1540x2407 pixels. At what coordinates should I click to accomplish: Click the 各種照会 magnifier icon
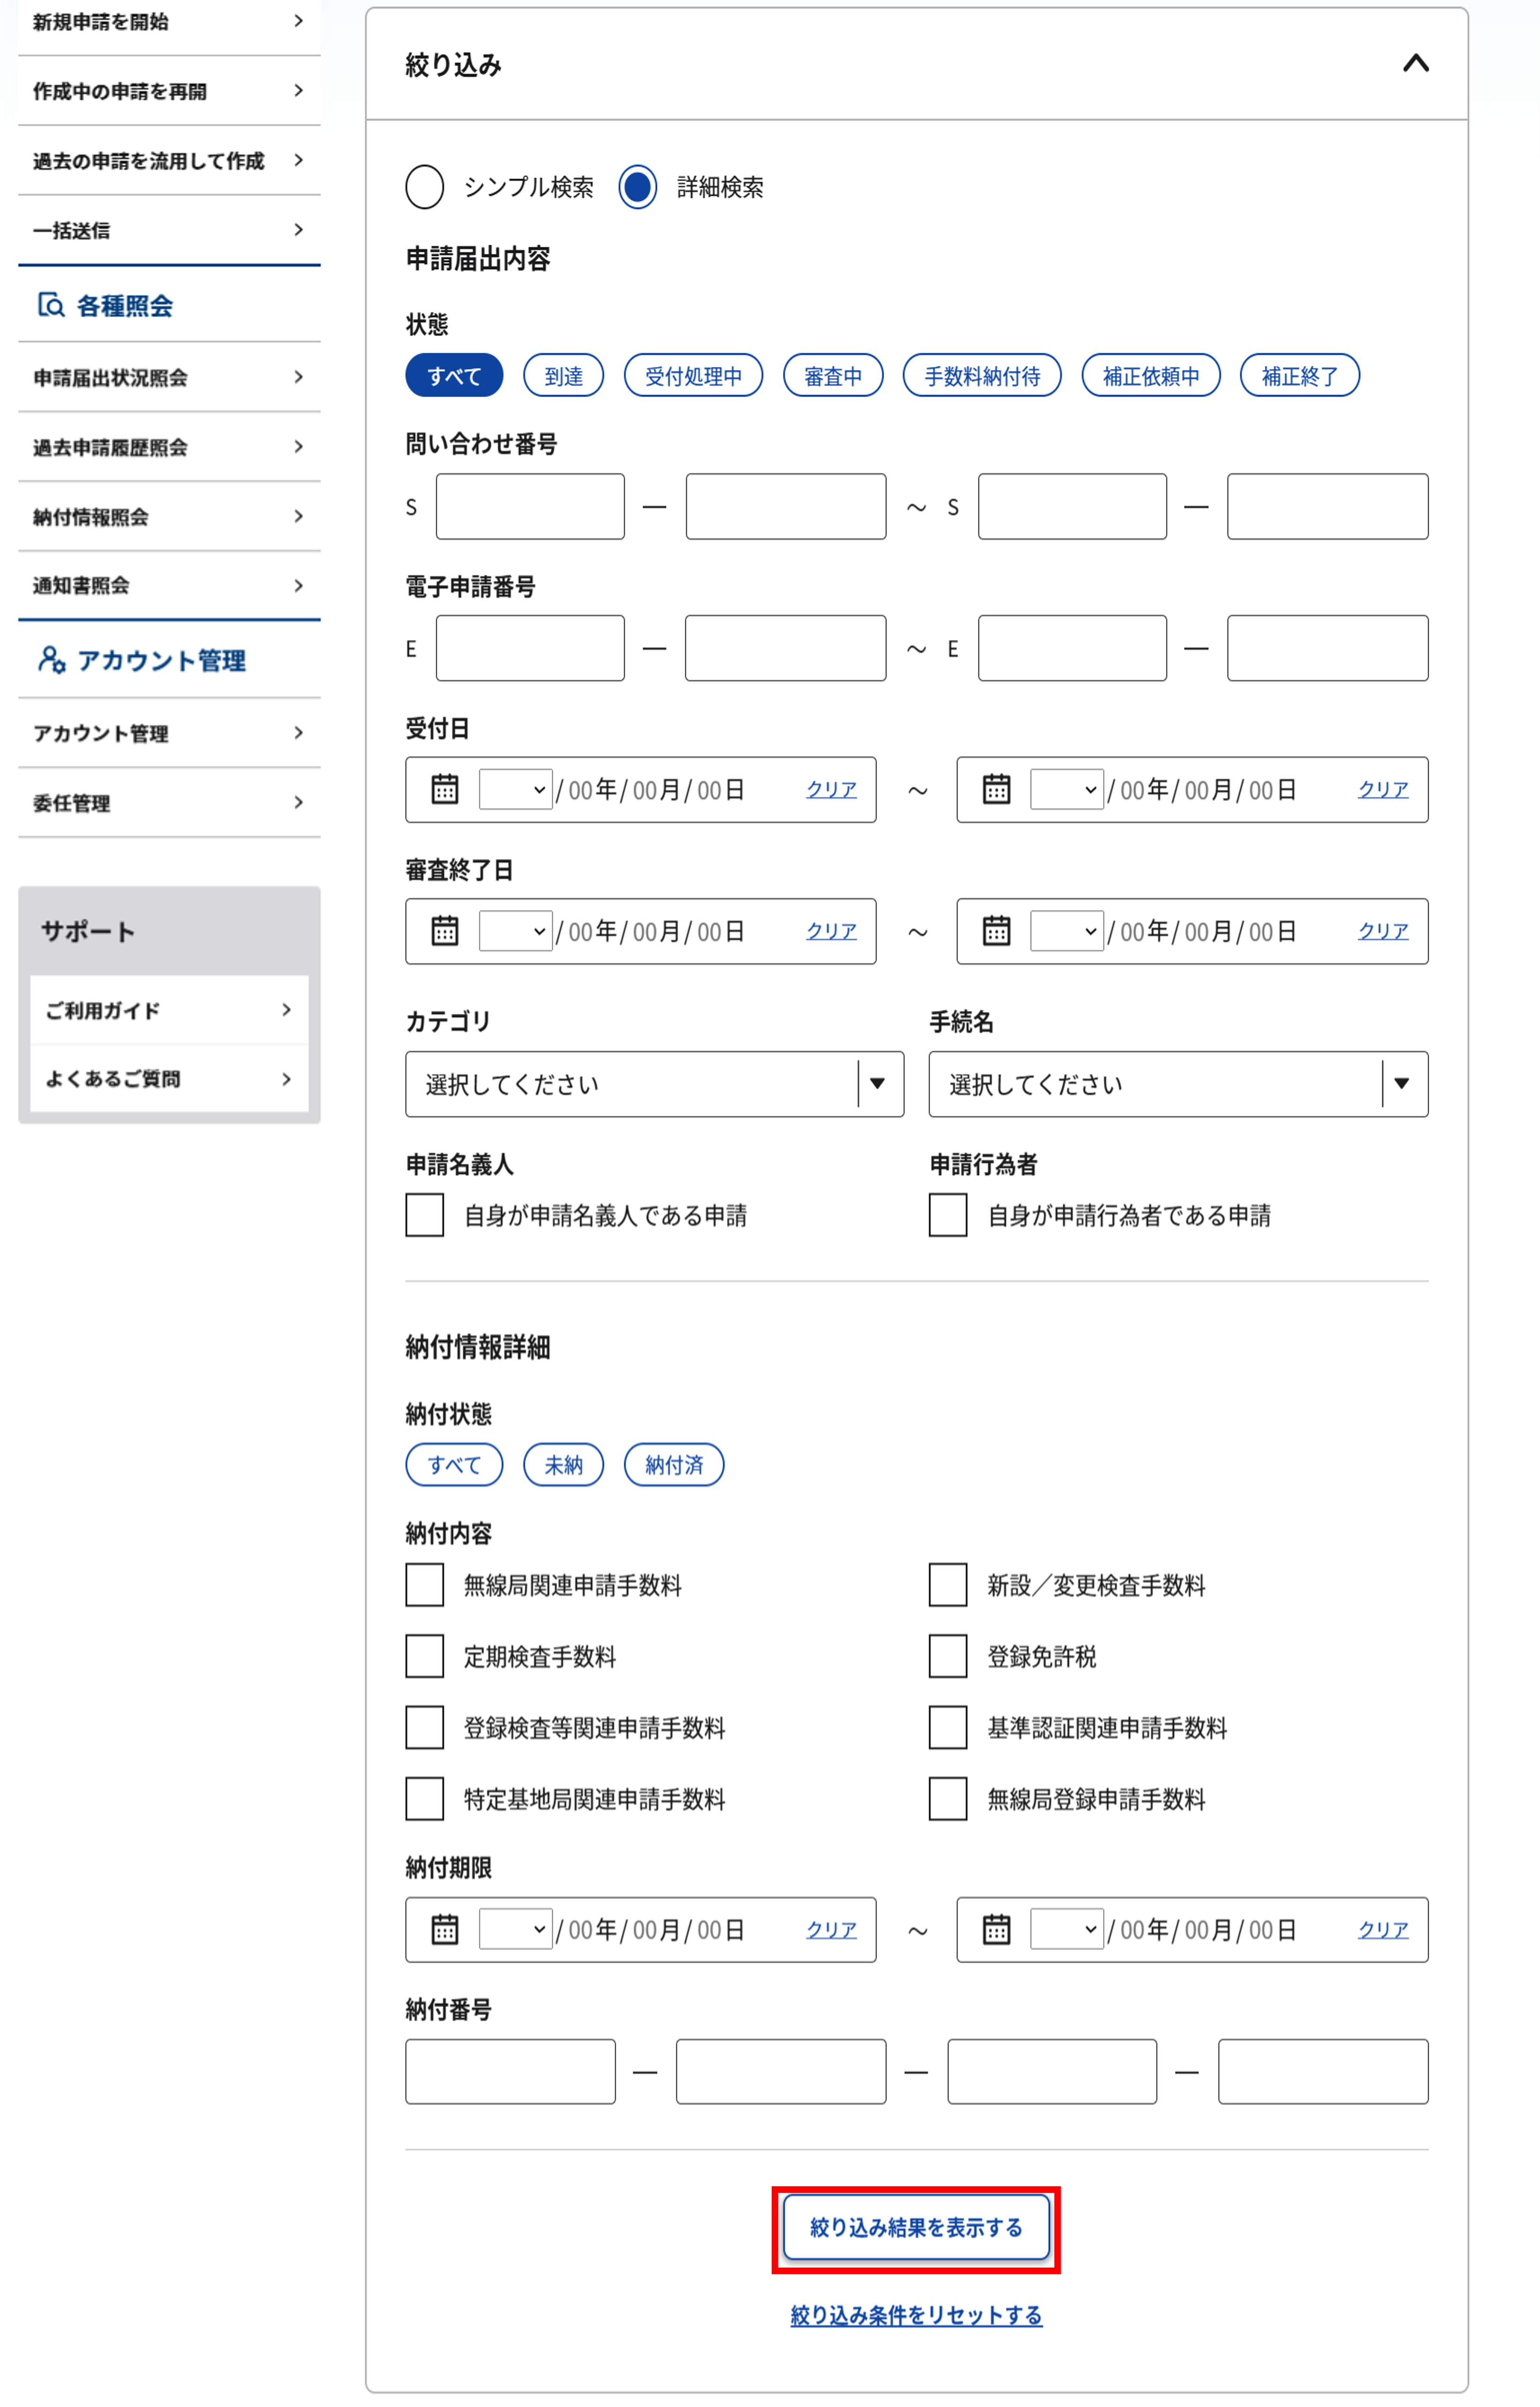[x=51, y=305]
